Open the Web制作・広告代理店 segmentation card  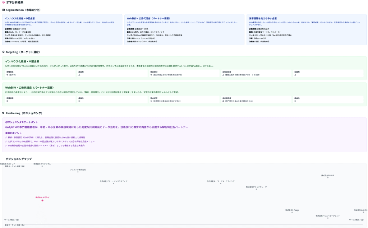(x=184, y=29)
